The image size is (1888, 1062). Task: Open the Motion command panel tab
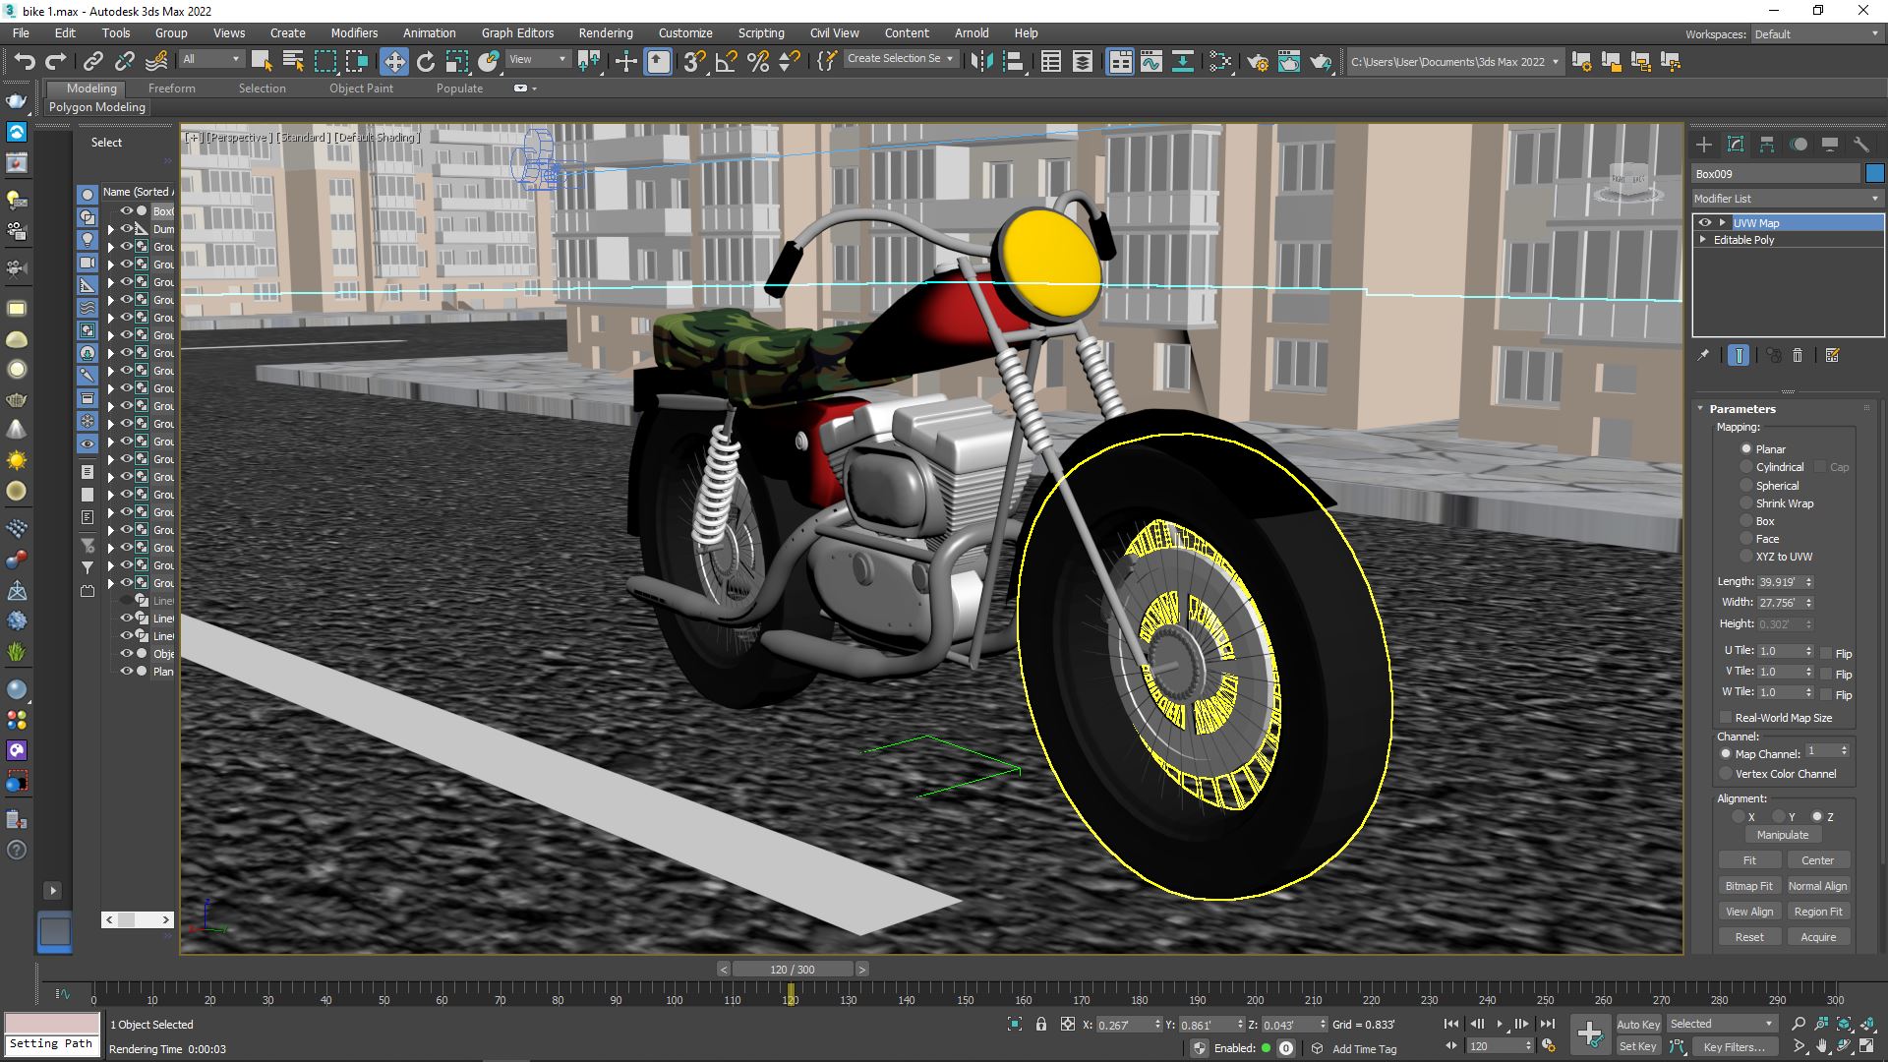[x=1799, y=145]
